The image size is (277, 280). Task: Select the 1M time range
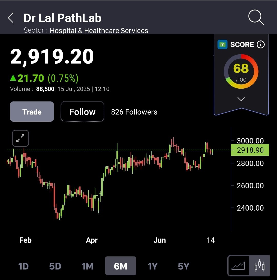click(x=87, y=266)
